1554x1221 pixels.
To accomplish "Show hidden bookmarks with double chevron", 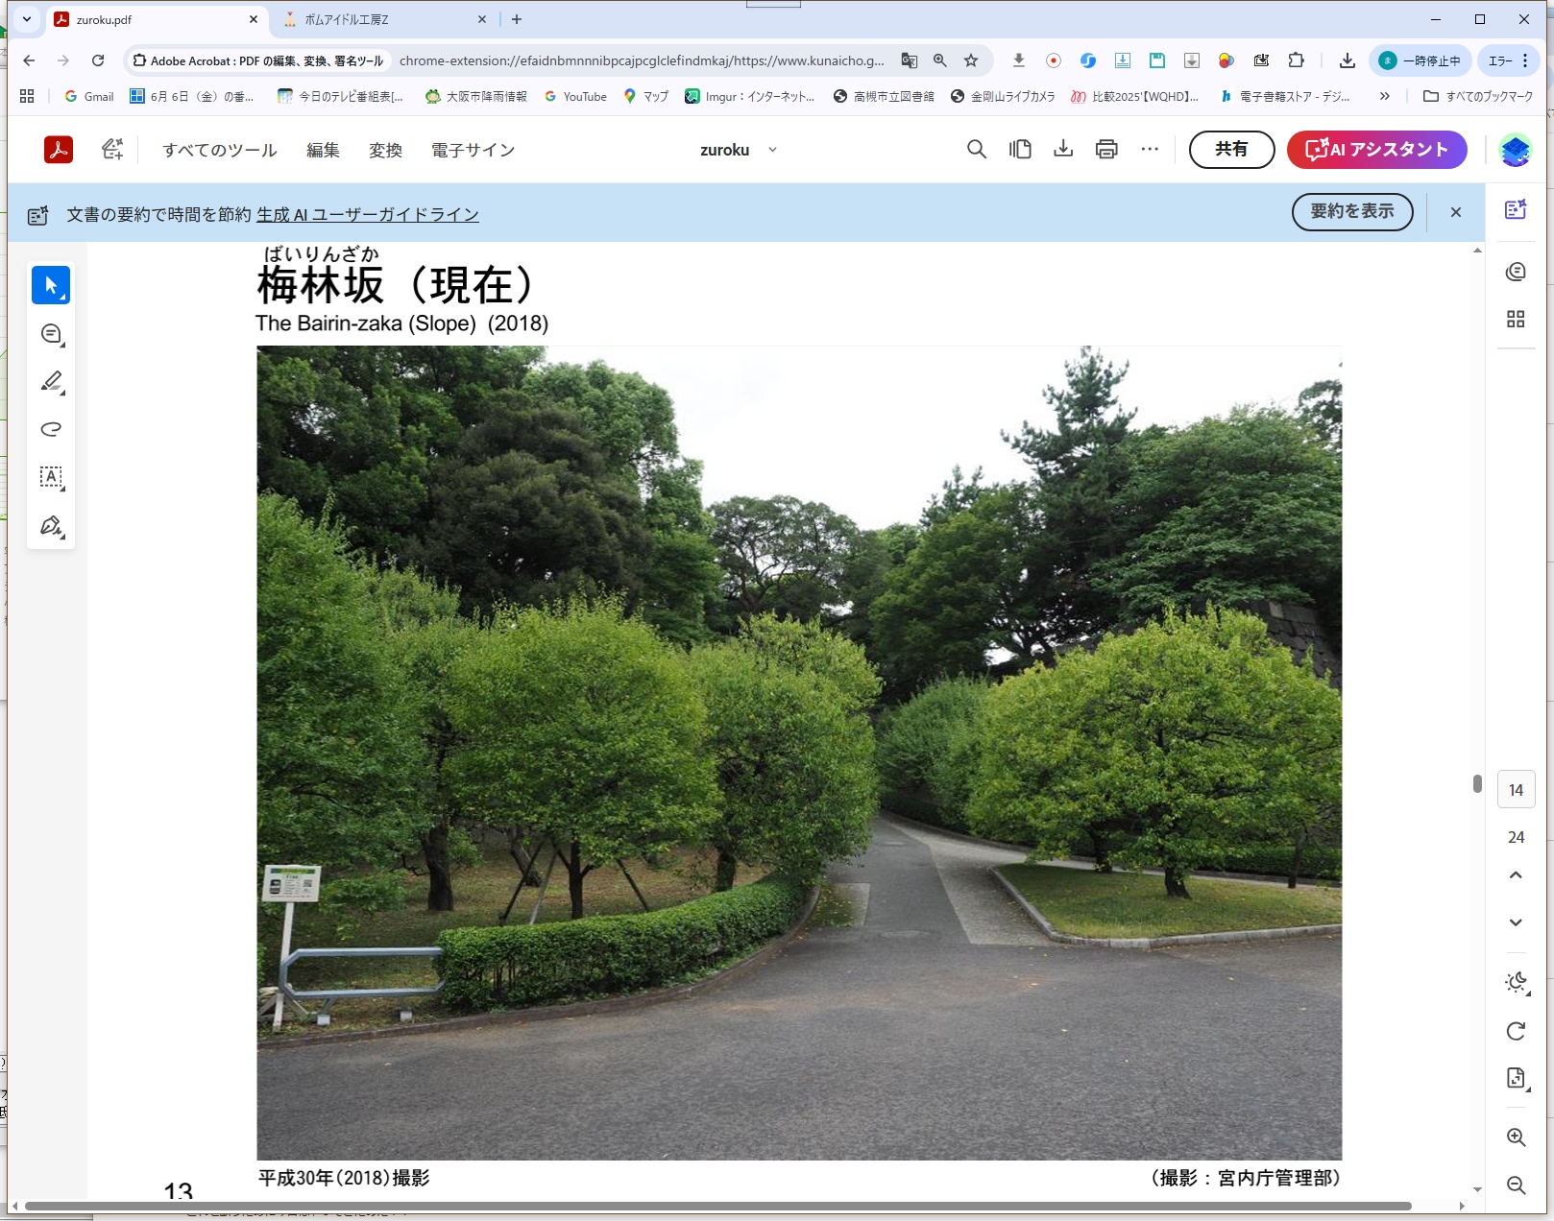I will point(1384,96).
